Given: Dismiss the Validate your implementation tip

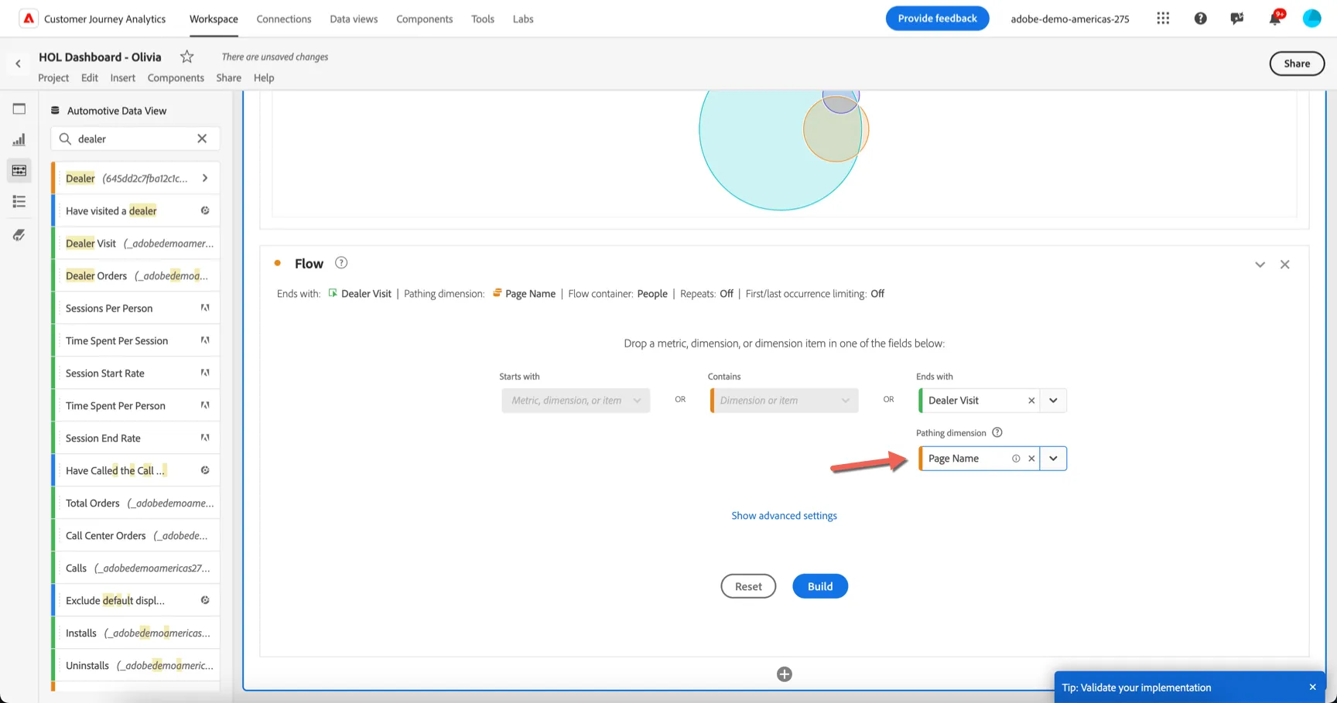Looking at the screenshot, I should (1312, 687).
